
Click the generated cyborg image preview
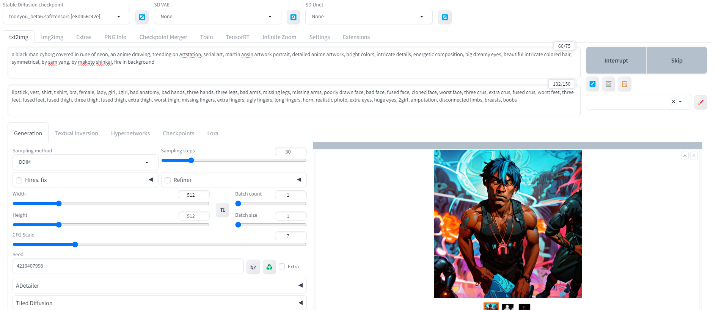tap(508, 224)
